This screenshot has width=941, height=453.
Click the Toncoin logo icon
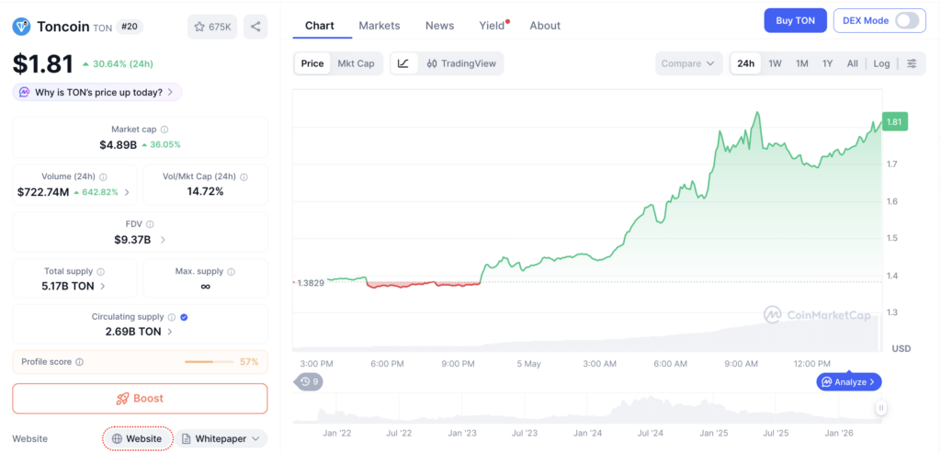pos(22,27)
